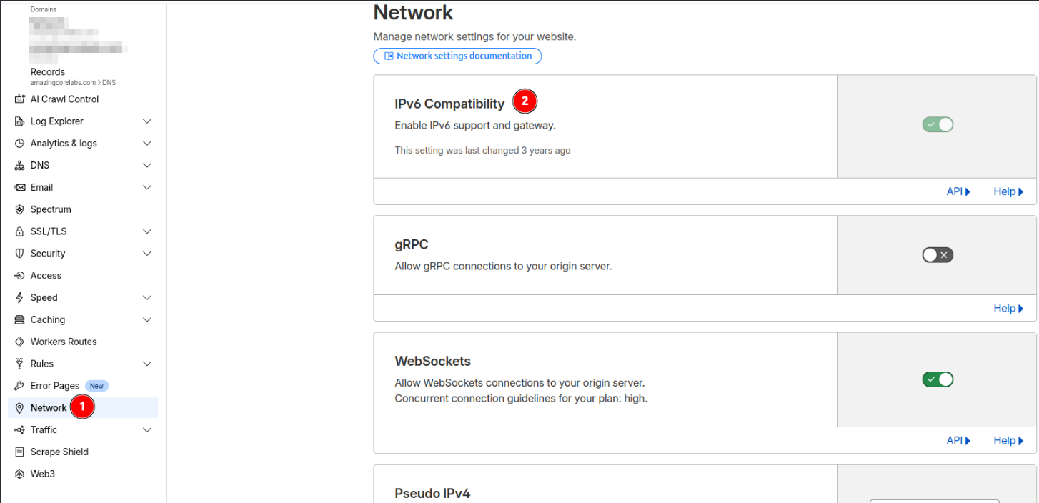Click the Scrape Shield icon
Image resolution: width=1039 pixels, height=503 pixels.
(x=19, y=452)
